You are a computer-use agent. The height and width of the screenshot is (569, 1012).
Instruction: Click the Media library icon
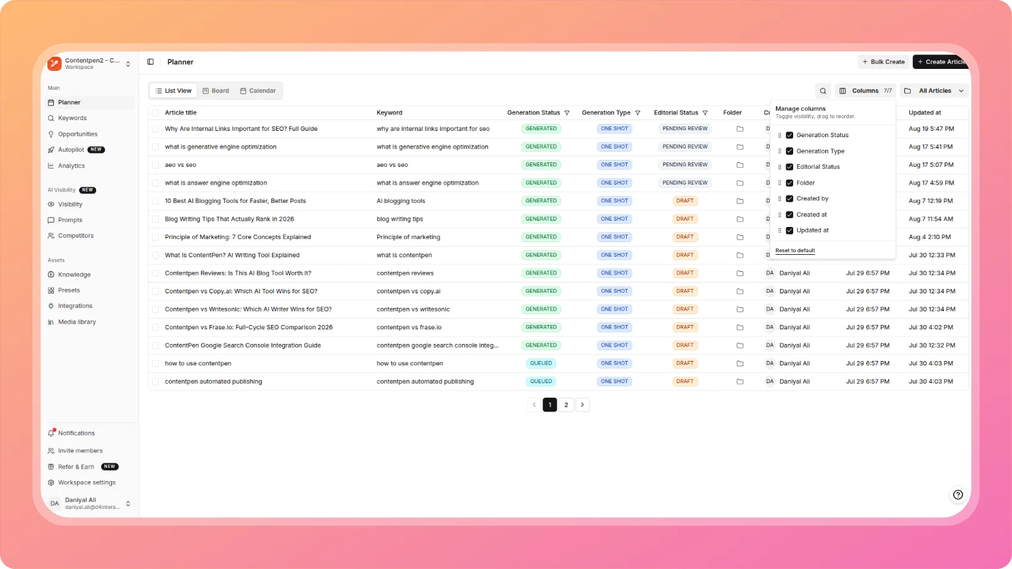point(51,322)
